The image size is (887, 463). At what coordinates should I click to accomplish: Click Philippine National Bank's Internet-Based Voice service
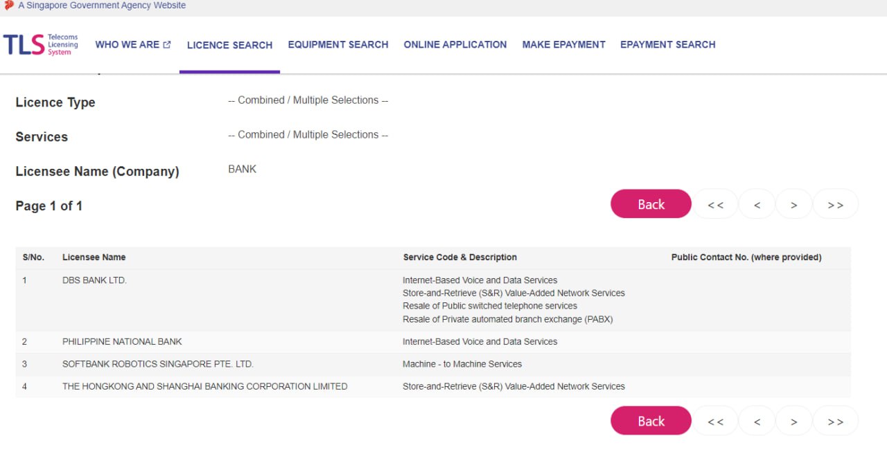[x=480, y=342]
